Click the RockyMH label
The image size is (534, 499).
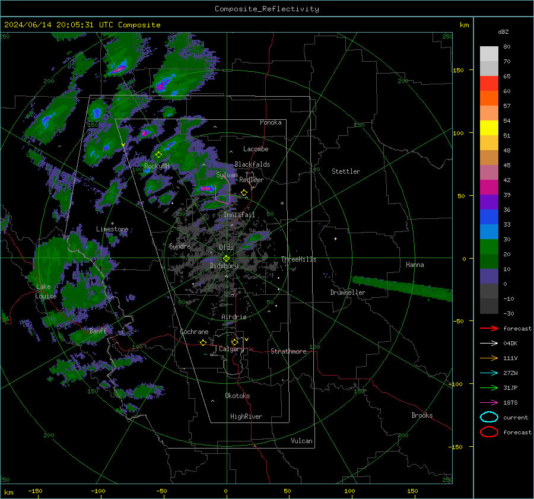[x=157, y=166]
